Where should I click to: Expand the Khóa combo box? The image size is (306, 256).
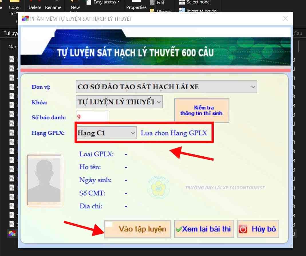click(119, 102)
